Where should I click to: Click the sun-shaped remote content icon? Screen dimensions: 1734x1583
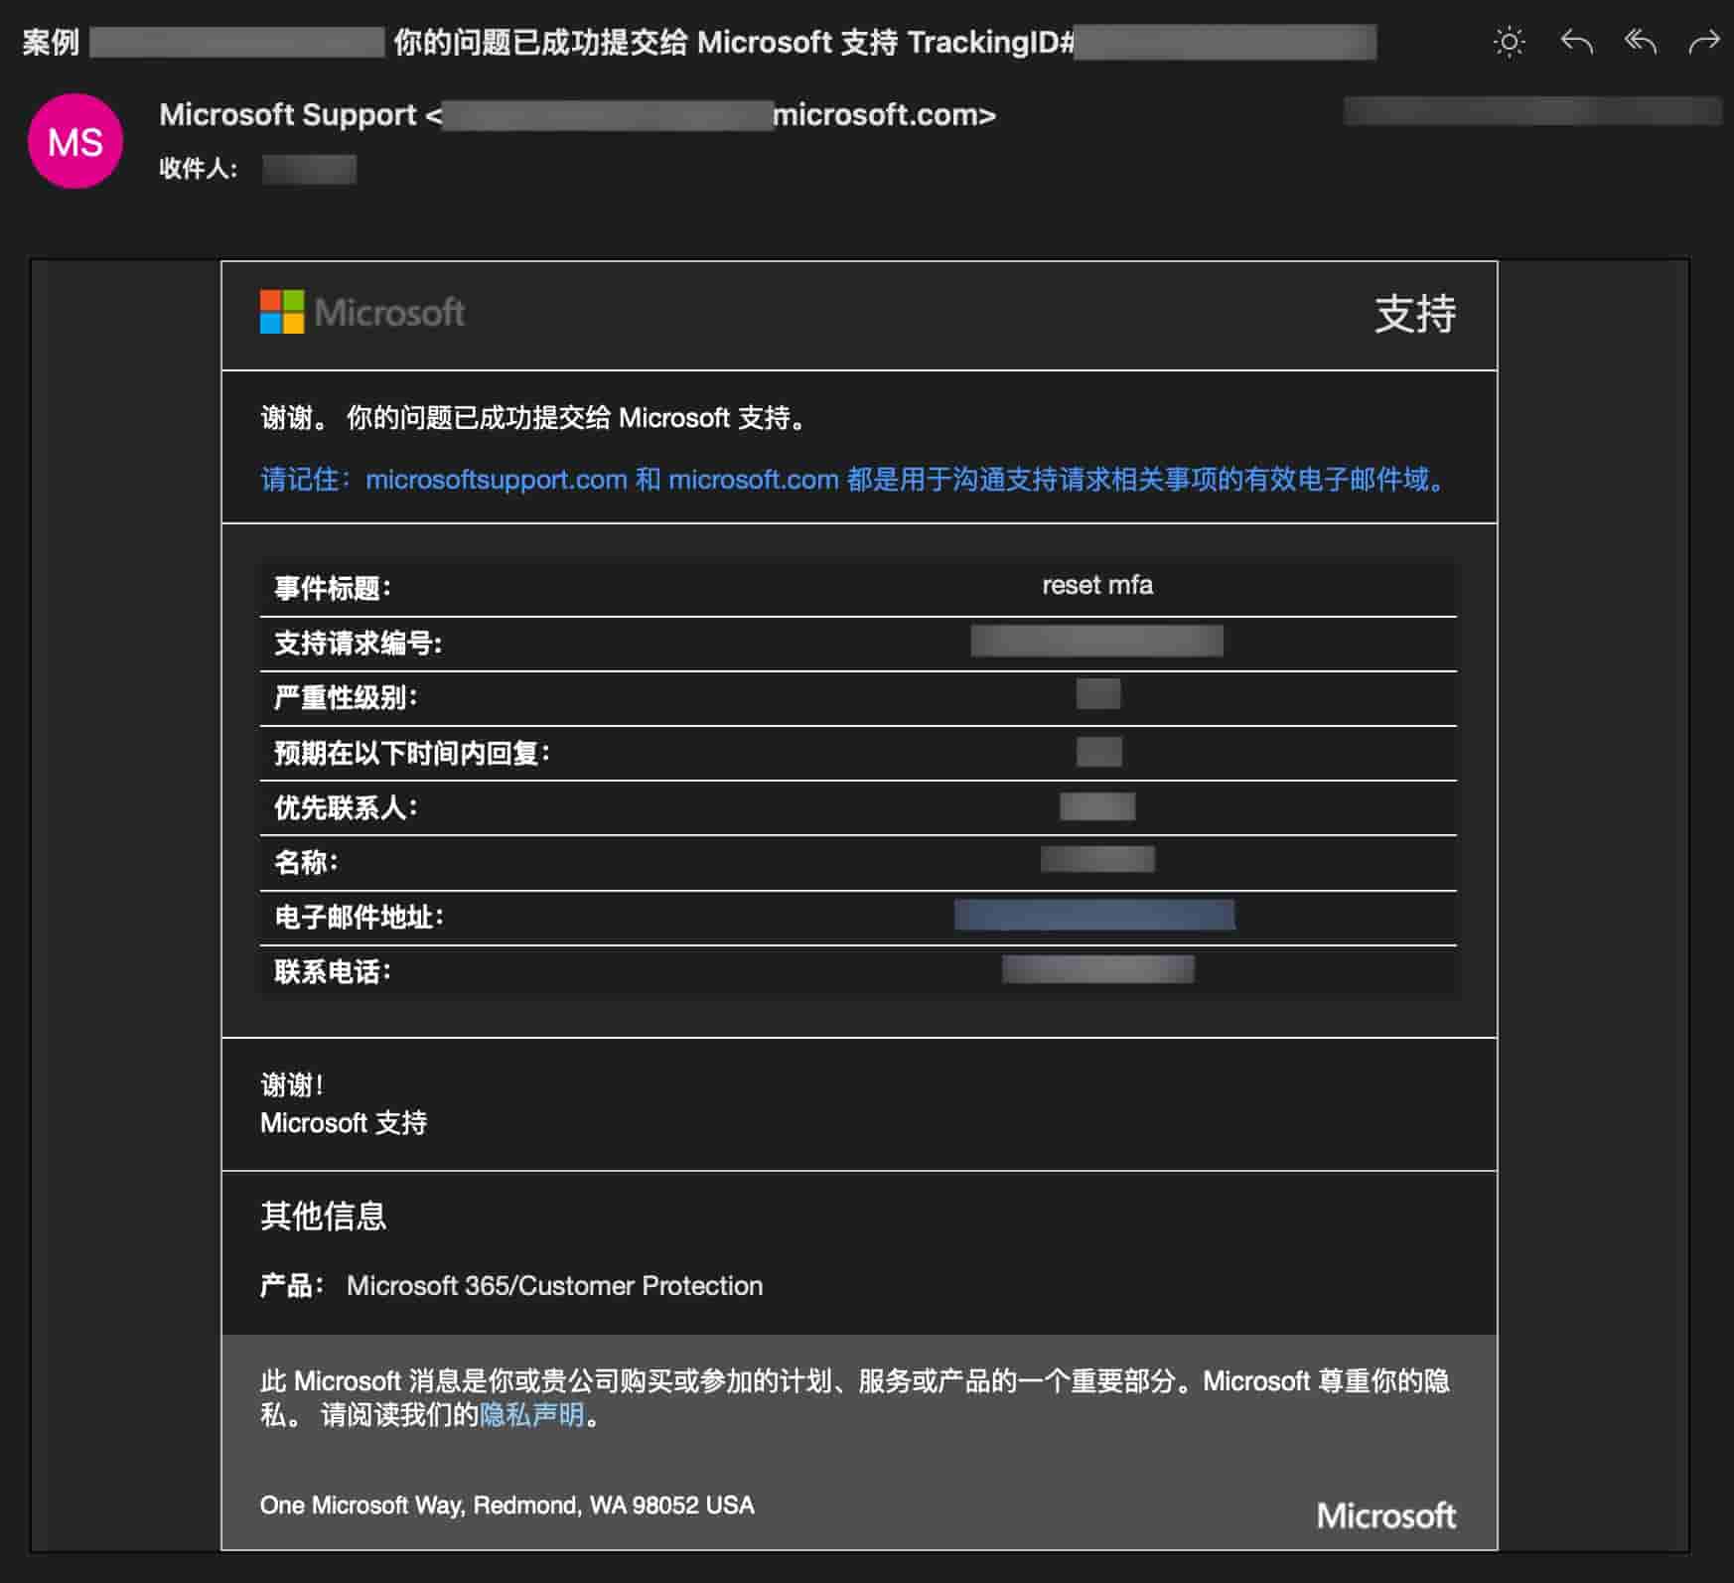pyautogui.click(x=1508, y=42)
